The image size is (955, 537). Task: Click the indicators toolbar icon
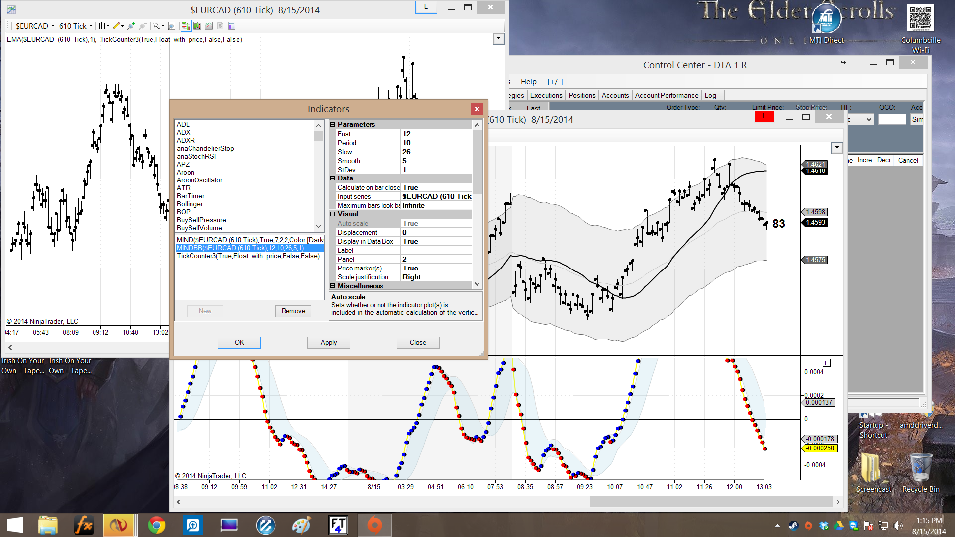click(209, 26)
